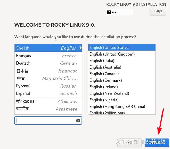Choose 日本語 Japanese language
The height and width of the screenshot is (149, 170).
click(x=48, y=71)
